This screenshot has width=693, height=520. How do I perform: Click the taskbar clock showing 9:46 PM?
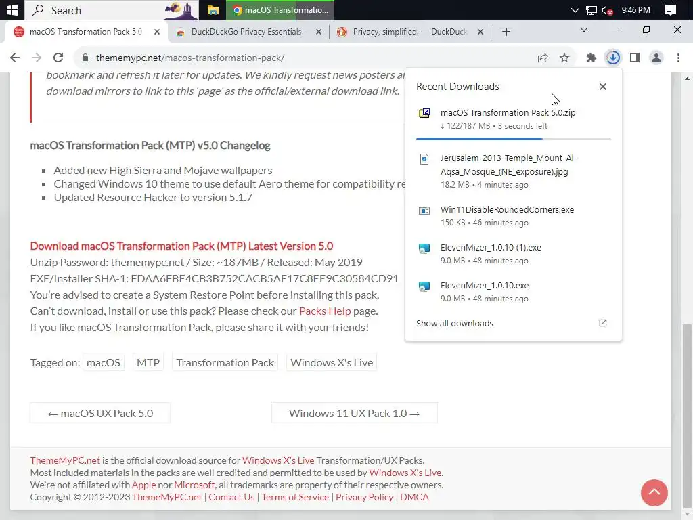click(x=636, y=10)
